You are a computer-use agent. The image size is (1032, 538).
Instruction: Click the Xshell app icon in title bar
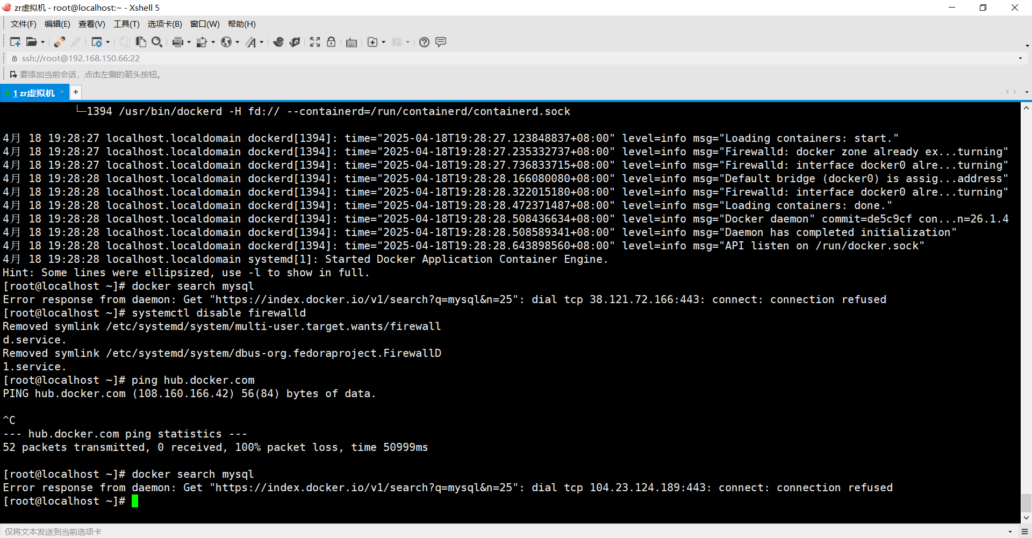point(6,8)
